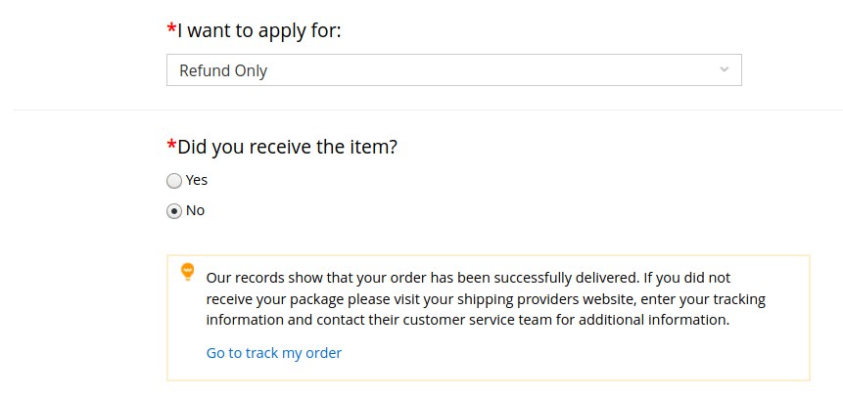The image size is (843, 399).
Task: Click red asterisk beside 'Did you receive the item?'
Action: [171, 144]
